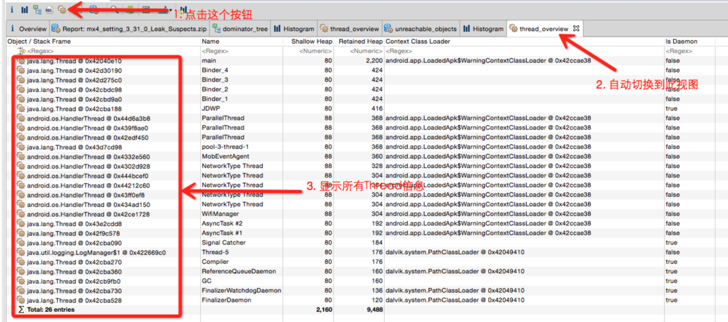The width and height of the screenshot is (728, 322).
Task: Click the Thread Overview gear toolbar icon
Action: 62,9
